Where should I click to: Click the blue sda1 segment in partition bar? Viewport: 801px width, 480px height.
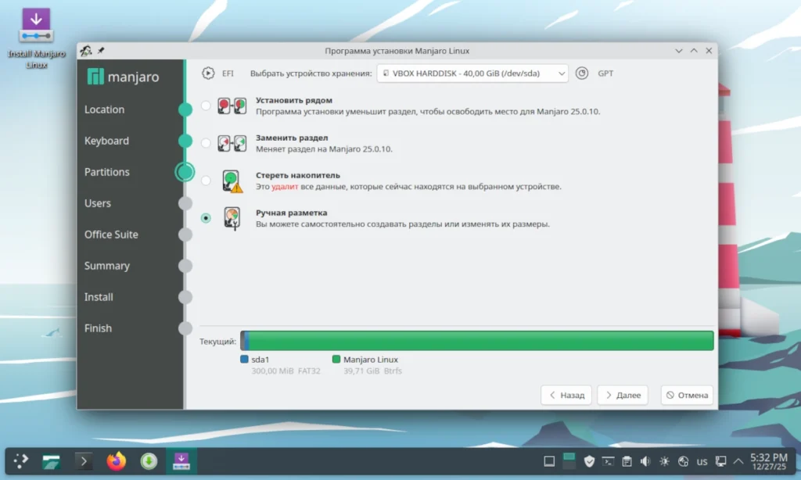coord(245,341)
